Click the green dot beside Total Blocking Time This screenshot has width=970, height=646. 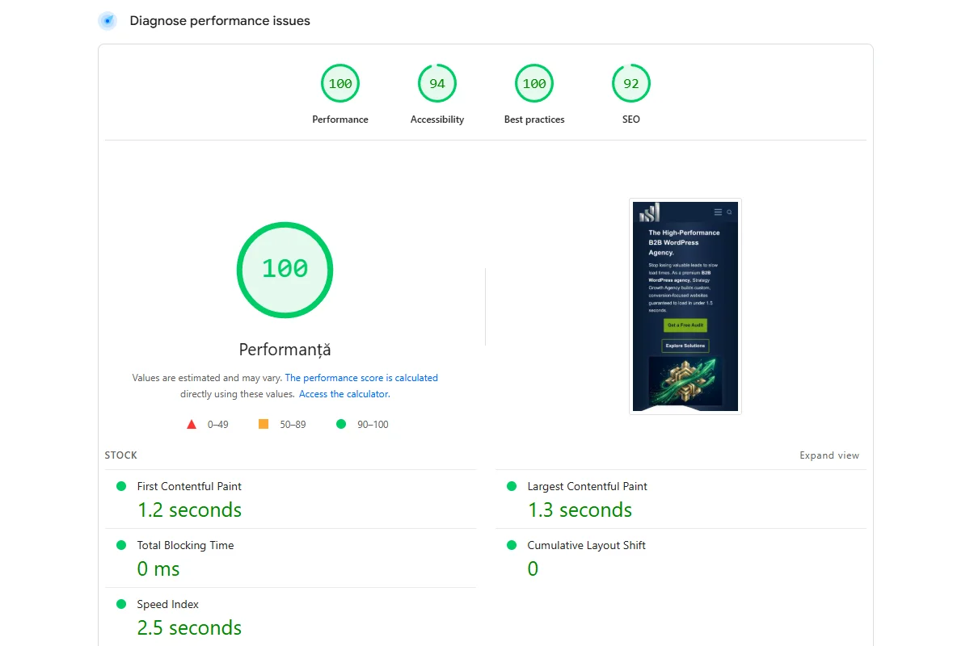pos(121,545)
